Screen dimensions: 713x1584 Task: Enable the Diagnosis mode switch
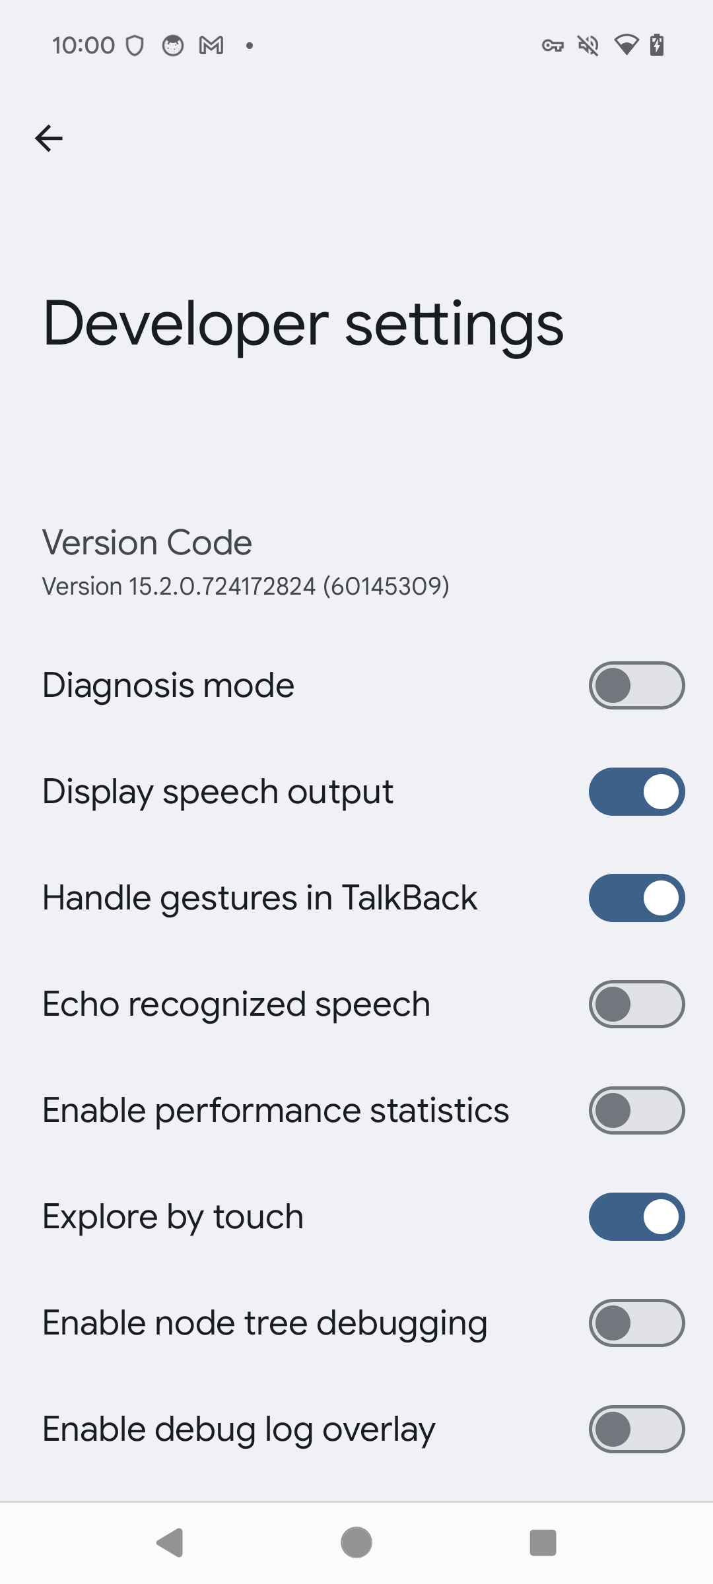click(x=636, y=686)
